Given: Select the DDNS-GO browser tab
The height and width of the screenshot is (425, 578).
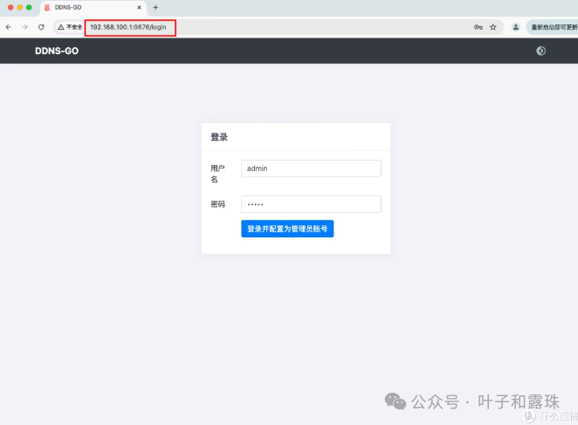Looking at the screenshot, I should pos(93,7).
